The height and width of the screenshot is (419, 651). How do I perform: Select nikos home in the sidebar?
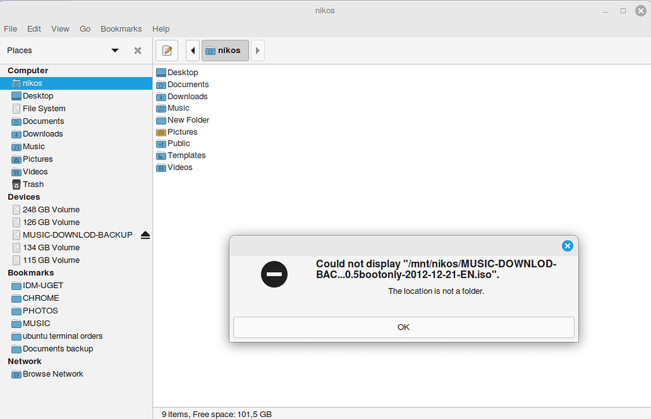(x=76, y=83)
